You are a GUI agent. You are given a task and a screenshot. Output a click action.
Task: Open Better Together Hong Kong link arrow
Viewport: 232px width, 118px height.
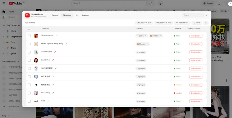click(66, 44)
